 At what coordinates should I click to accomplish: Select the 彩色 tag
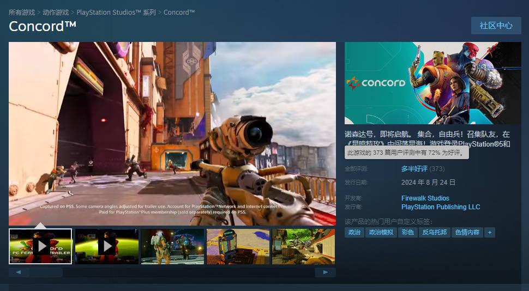[x=407, y=232]
